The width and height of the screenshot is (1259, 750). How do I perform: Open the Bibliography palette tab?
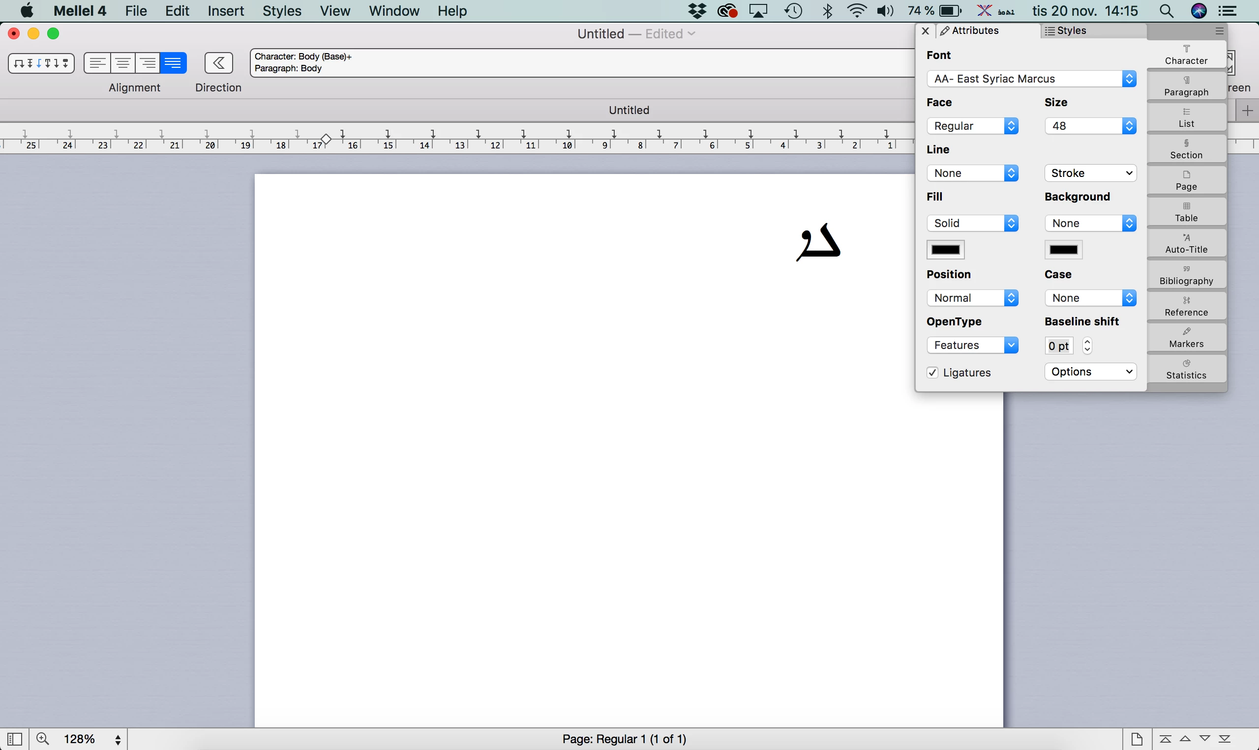click(1186, 275)
